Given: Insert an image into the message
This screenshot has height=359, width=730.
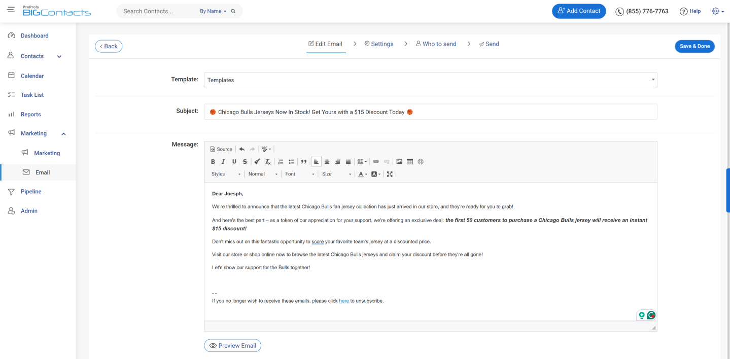Looking at the screenshot, I should click(x=399, y=162).
